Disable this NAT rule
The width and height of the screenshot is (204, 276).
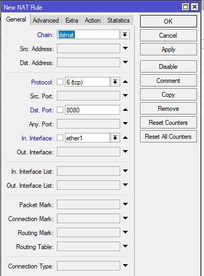(x=169, y=67)
